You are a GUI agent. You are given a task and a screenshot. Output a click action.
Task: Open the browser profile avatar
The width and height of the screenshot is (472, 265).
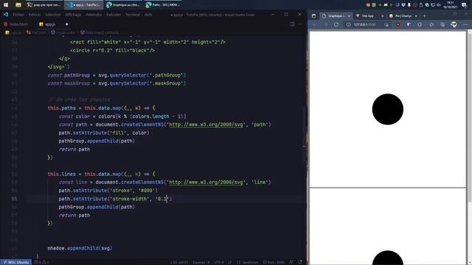pyautogui.click(x=454, y=24)
